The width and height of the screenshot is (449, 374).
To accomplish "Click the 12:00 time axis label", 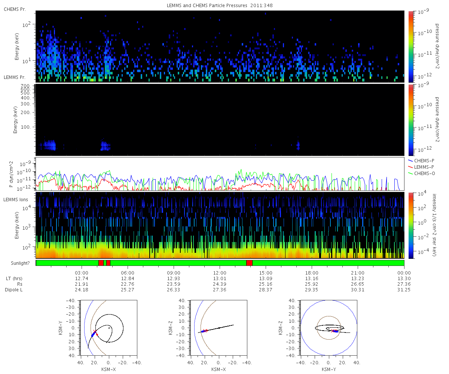I will (x=220, y=273).
